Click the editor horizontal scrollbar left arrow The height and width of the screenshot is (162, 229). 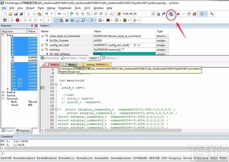tap(42, 130)
